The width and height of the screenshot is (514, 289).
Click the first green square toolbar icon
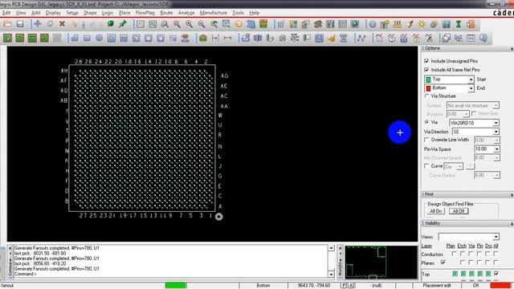coord(7,38)
